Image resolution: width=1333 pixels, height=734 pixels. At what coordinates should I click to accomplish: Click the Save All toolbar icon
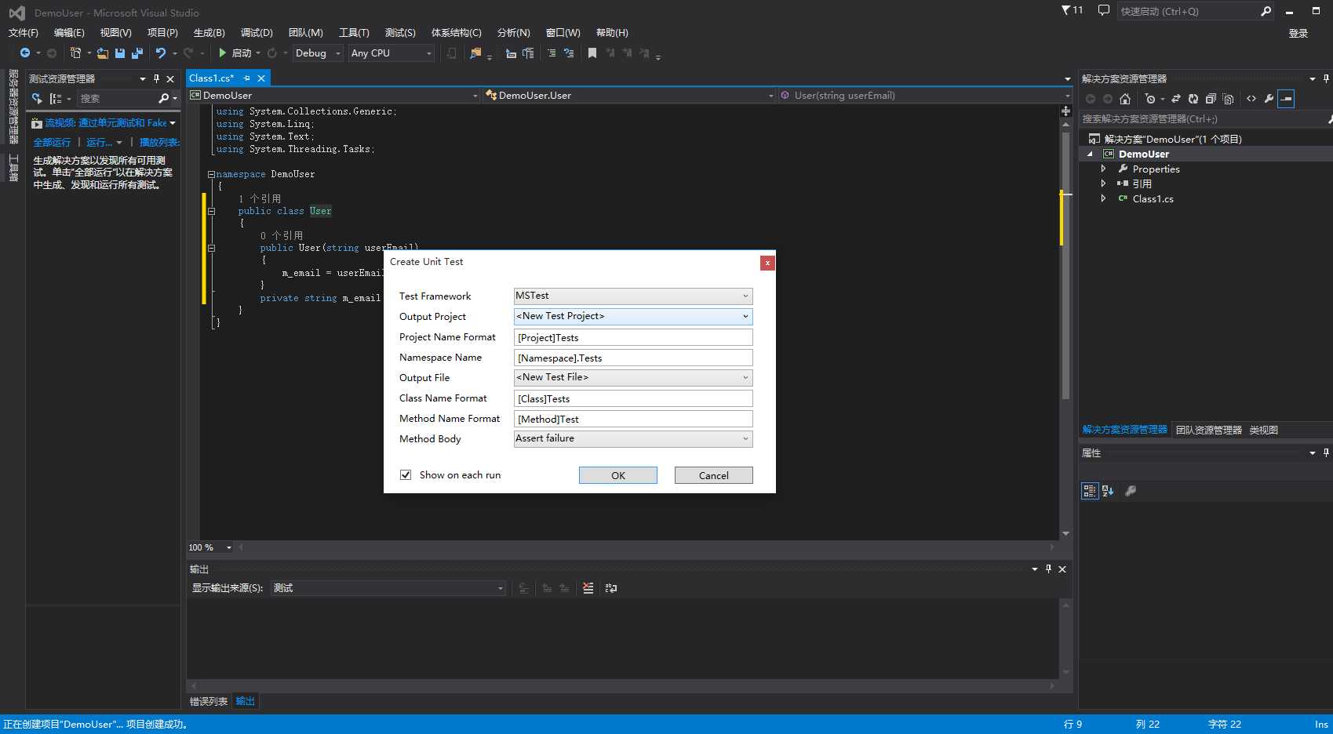[137, 53]
